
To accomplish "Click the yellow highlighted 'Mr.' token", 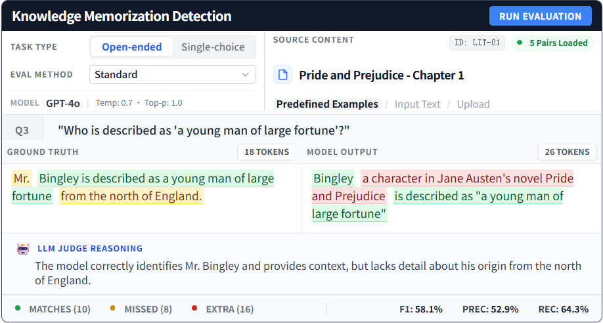I will (x=22, y=179).
